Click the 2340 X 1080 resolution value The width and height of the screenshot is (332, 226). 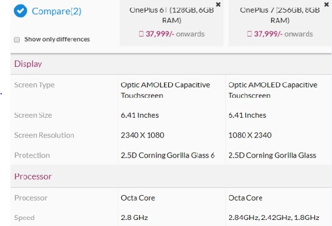tap(142, 135)
